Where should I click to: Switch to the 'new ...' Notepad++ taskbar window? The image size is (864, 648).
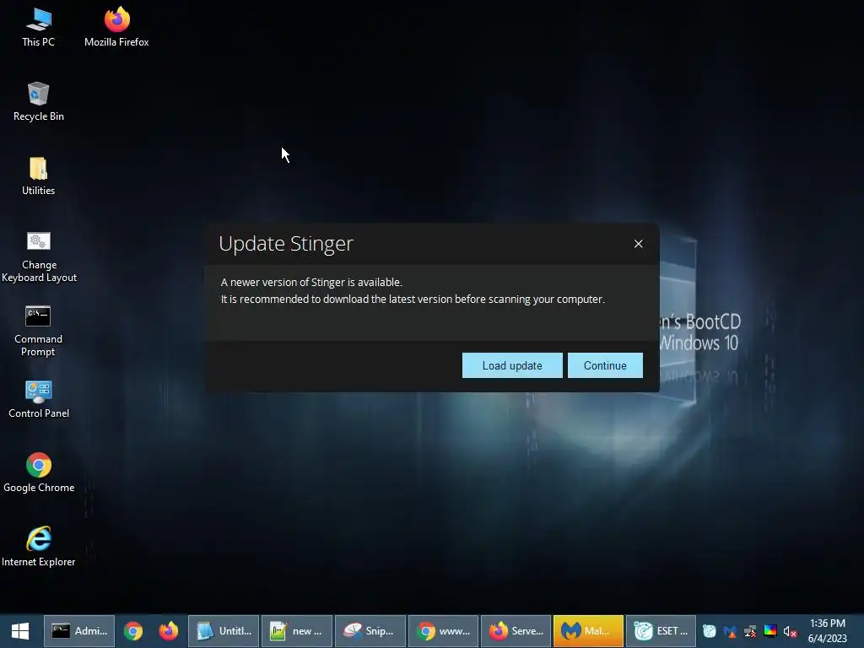tap(296, 631)
